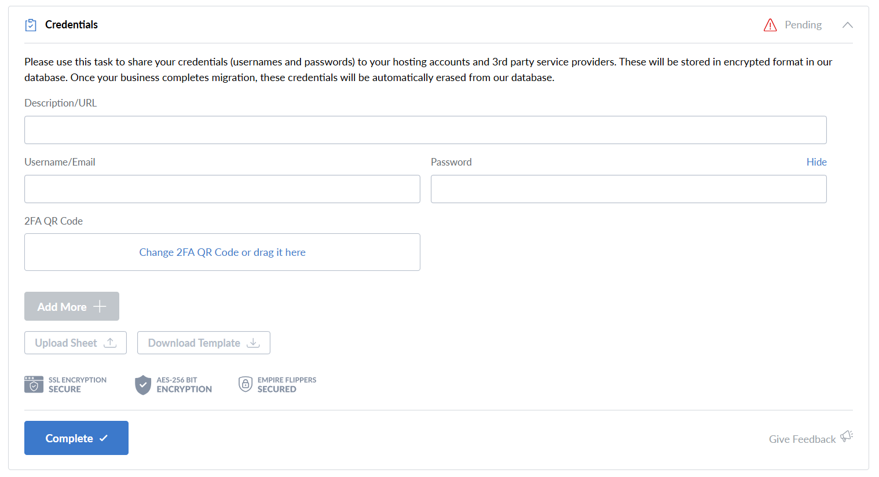Focus the Description/URL input field
Viewport: 879px width, 477px height.
click(425, 130)
